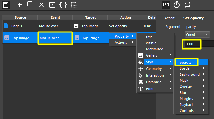The height and width of the screenshot is (119, 214).
Task: Click the play preview action icon
Action: (52, 5)
